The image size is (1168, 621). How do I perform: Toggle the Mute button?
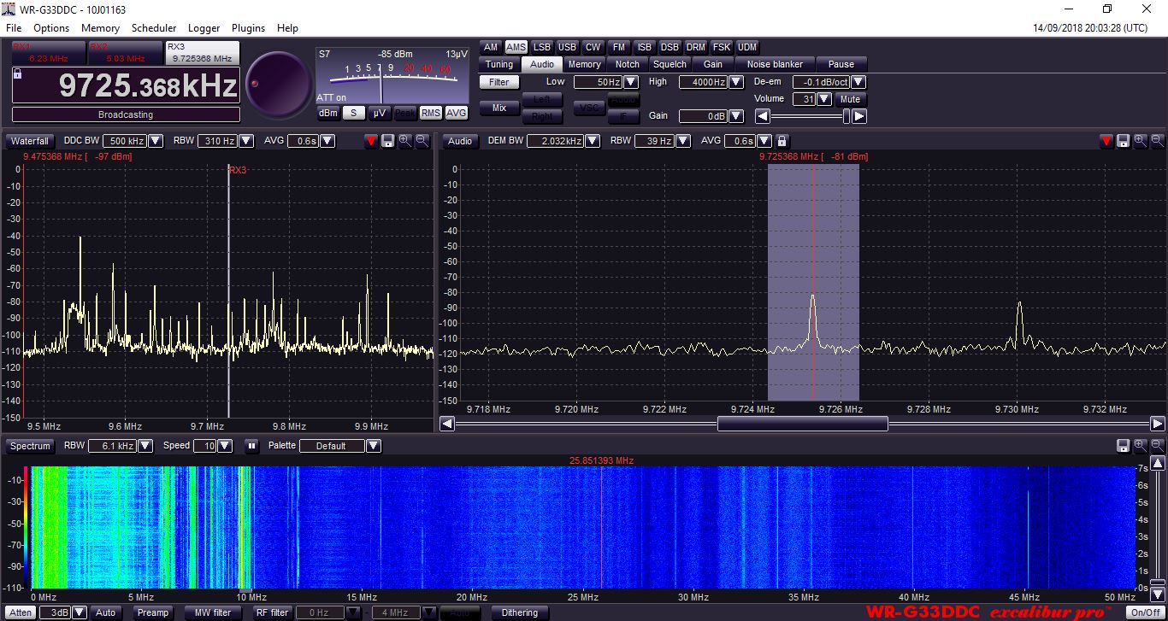850,99
